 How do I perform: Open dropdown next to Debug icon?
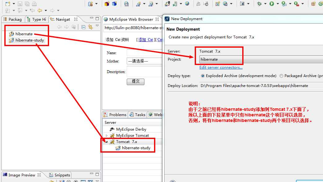(x=265, y=4)
